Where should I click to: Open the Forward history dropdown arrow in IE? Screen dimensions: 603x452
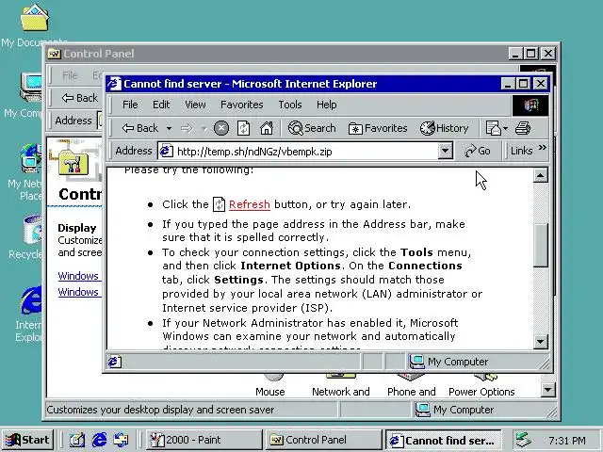[204, 128]
